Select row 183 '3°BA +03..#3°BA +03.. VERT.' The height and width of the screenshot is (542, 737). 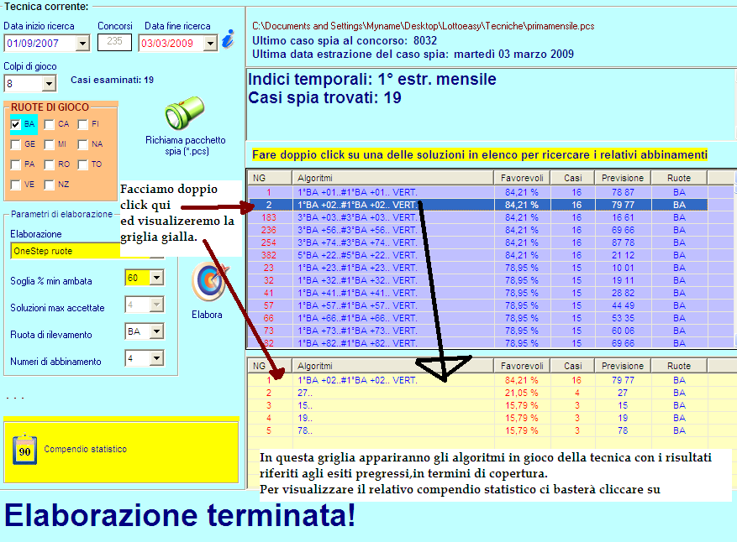[477, 218]
